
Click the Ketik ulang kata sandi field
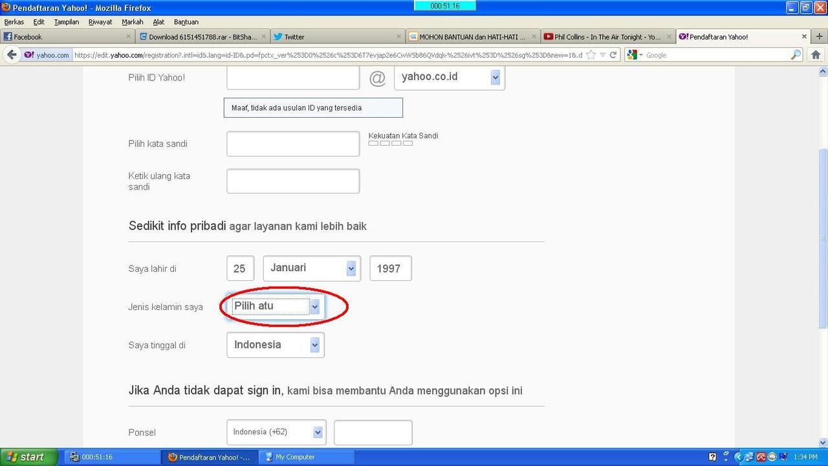293,181
